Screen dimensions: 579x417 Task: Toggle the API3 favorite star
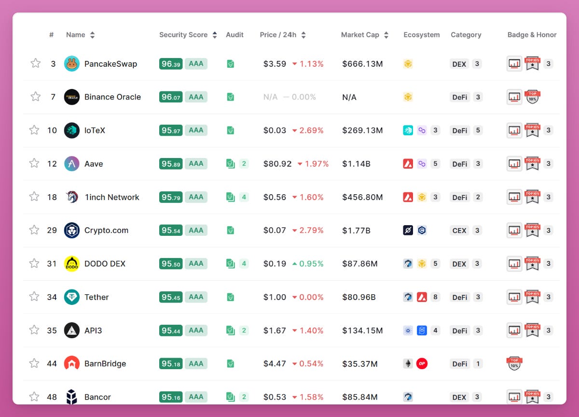pos(34,330)
